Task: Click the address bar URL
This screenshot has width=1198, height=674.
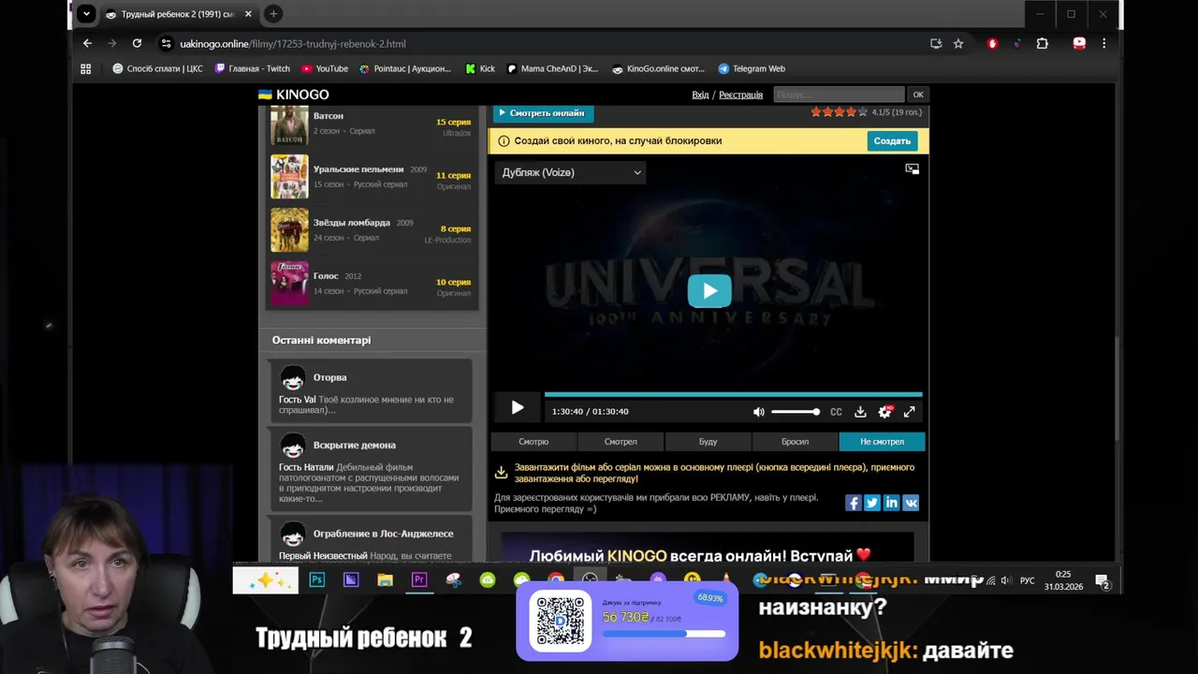Action: 293,44
